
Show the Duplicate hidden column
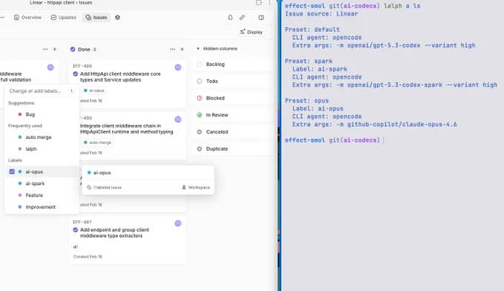(x=233, y=148)
